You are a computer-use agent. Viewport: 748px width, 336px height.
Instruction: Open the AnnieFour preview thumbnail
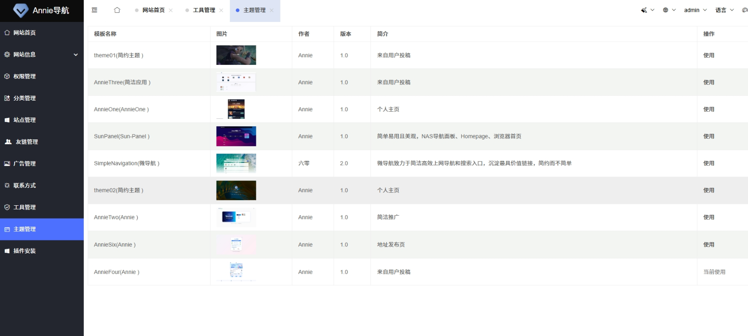click(236, 272)
